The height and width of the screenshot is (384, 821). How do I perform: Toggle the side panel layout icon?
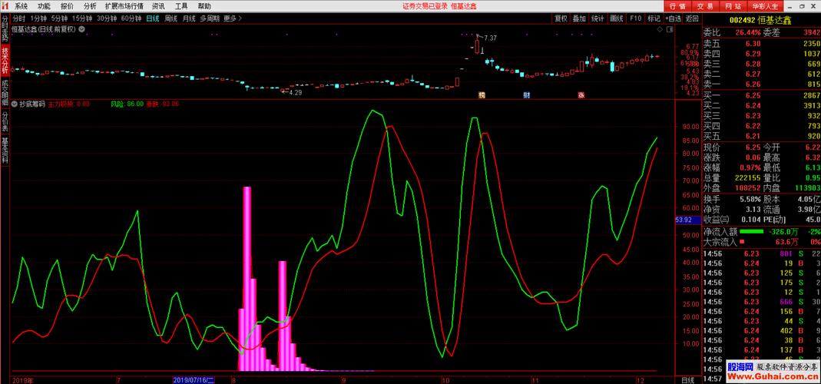[x=671, y=30]
